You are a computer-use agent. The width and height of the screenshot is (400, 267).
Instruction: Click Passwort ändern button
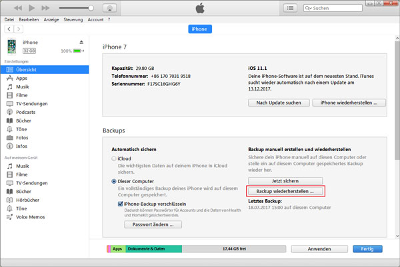[x=153, y=224]
